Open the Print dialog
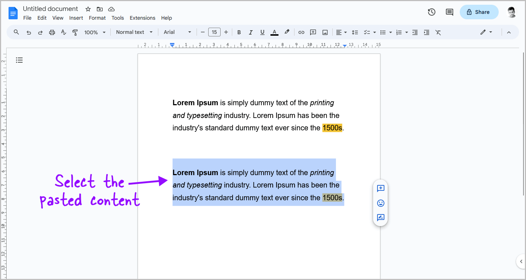 click(52, 32)
